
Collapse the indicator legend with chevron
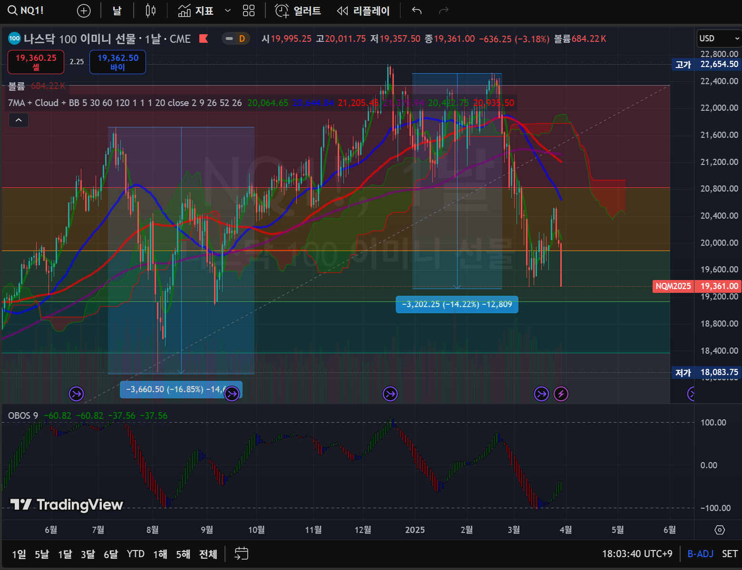(19, 120)
